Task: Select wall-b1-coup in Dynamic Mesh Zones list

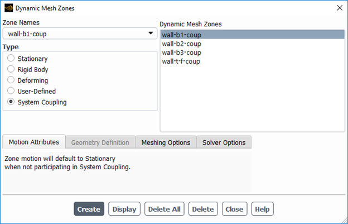Action: click(182, 35)
